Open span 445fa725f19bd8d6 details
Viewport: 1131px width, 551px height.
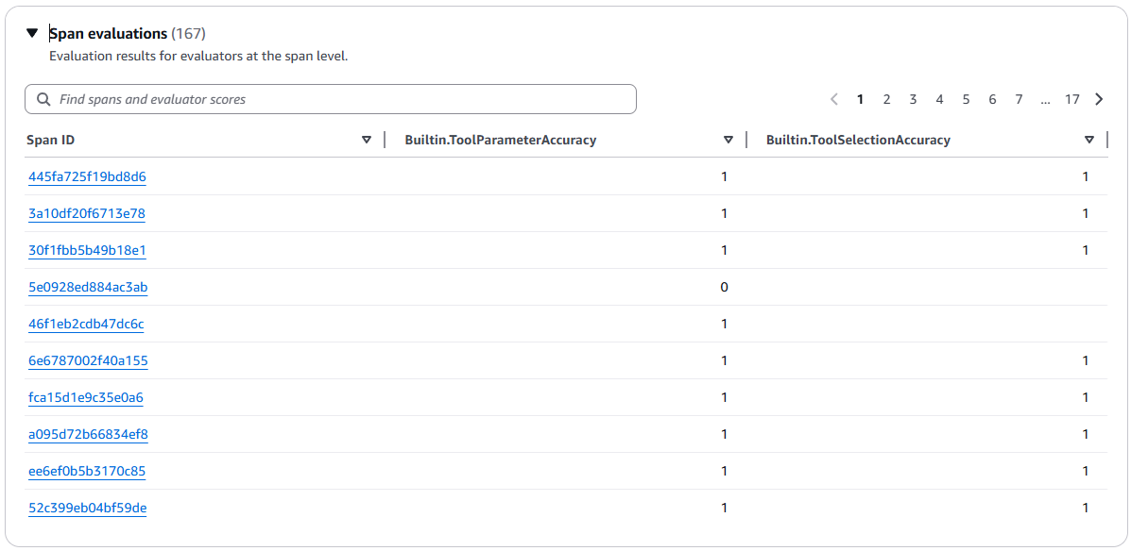pos(86,176)
